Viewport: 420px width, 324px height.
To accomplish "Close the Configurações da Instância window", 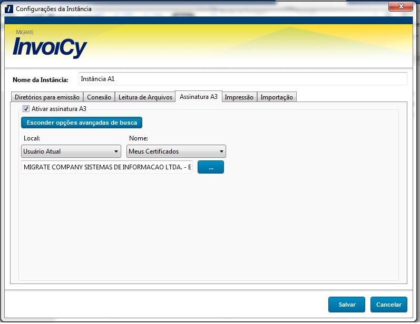I will (401, 6).
